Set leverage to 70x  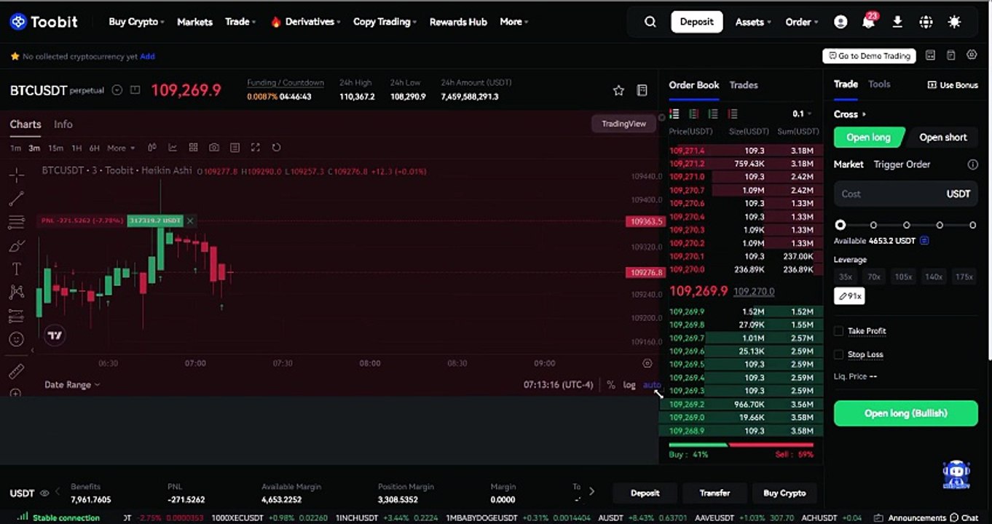tap(874, 277)
